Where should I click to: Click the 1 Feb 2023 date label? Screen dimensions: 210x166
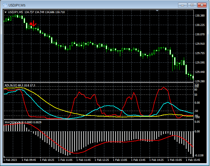[x=11, y=160]
